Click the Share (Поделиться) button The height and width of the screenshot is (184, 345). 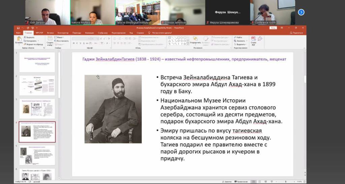point(296,33)
